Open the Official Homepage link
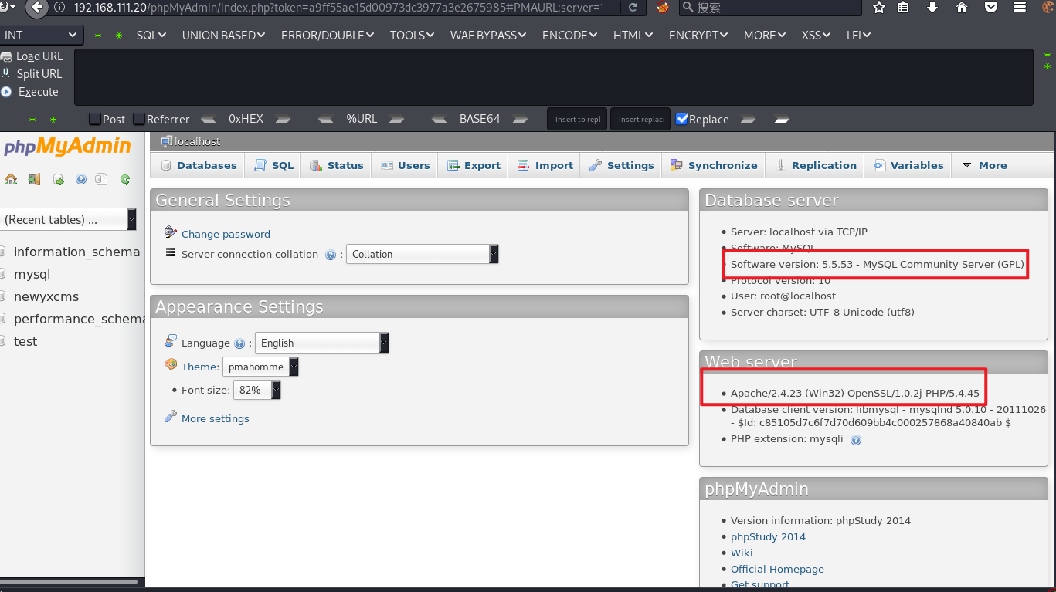Screen dimensions: 1056x592 click(x=777, y=569)
